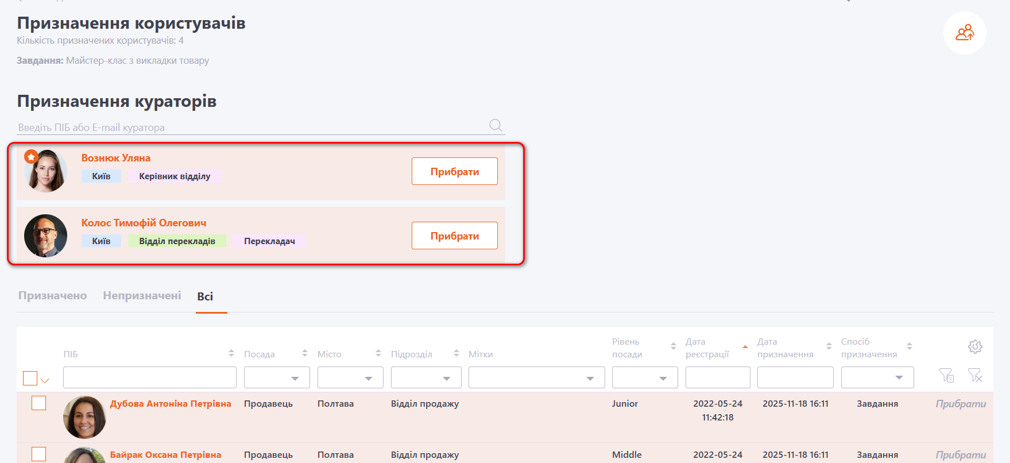Remove curator Вознюк Уляна with Прибрати
The width and height of the screenshot is (1010, 463).
tap(454, 172)
